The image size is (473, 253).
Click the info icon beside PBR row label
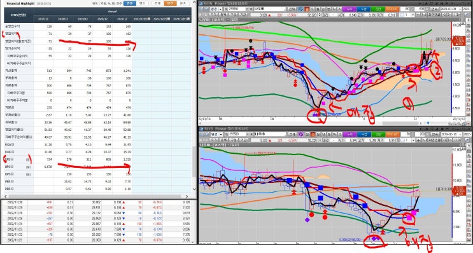[x=12, y=189]
